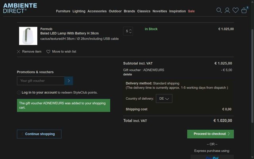
Task: Click the green voucher added confirmation message
Action: point(63,106)
